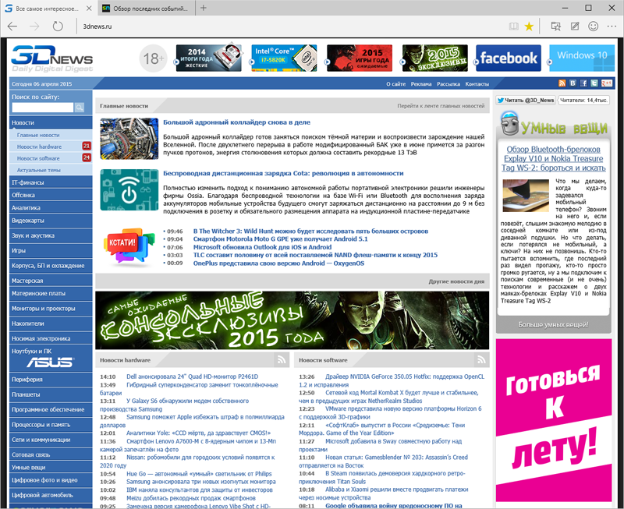This screenshot has width=624, height=509.
Task: Click the collider article thumbnail image
Action: click(x=129, y=139)
